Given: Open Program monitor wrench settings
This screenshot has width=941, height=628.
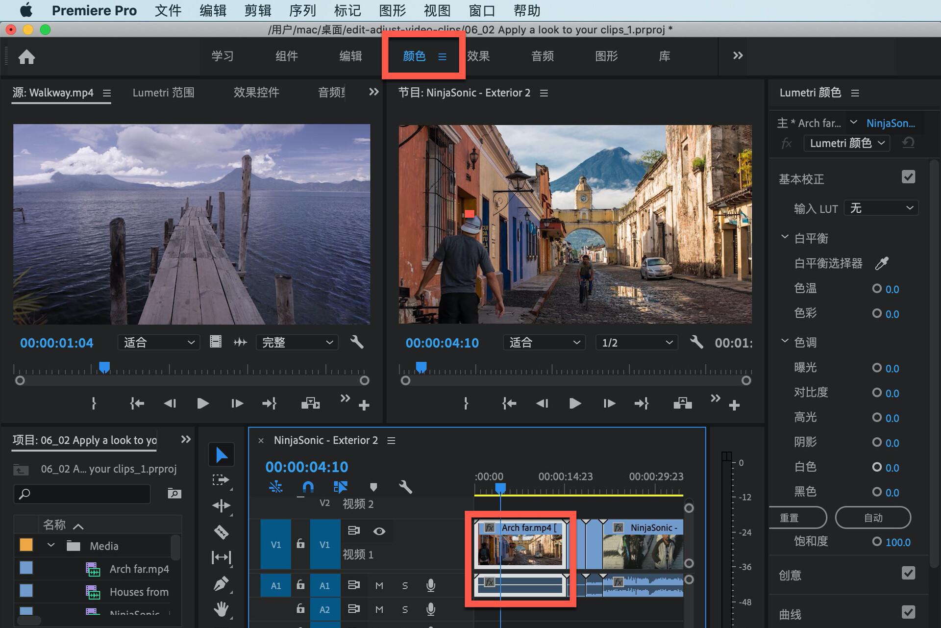Looking at the screenshot, I should point(696,342).
